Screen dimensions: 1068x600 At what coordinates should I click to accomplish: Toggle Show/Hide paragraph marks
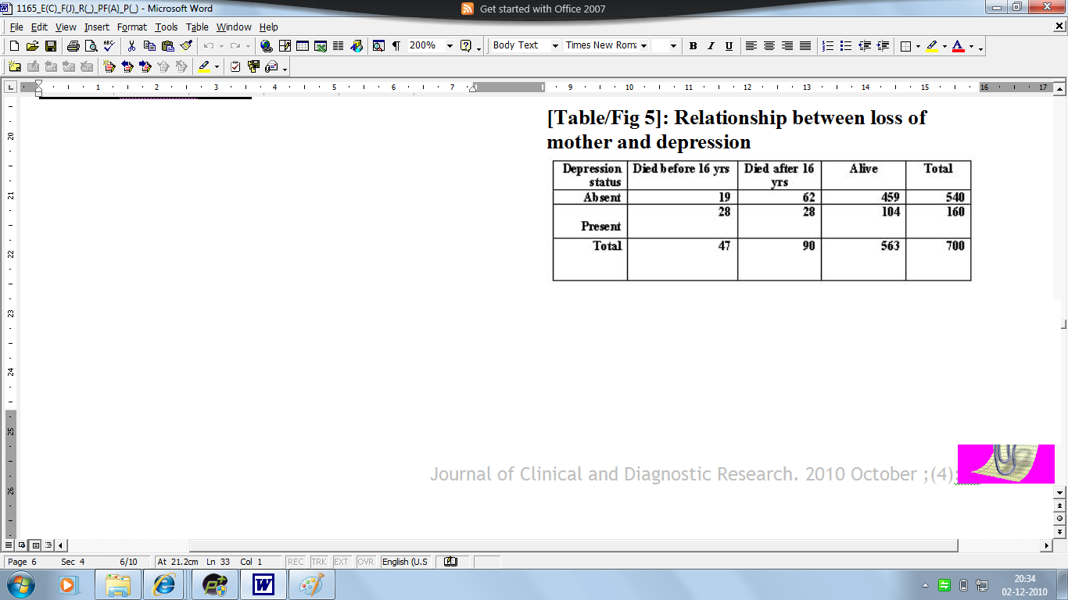pyautogui.click(x=396, y=46)
